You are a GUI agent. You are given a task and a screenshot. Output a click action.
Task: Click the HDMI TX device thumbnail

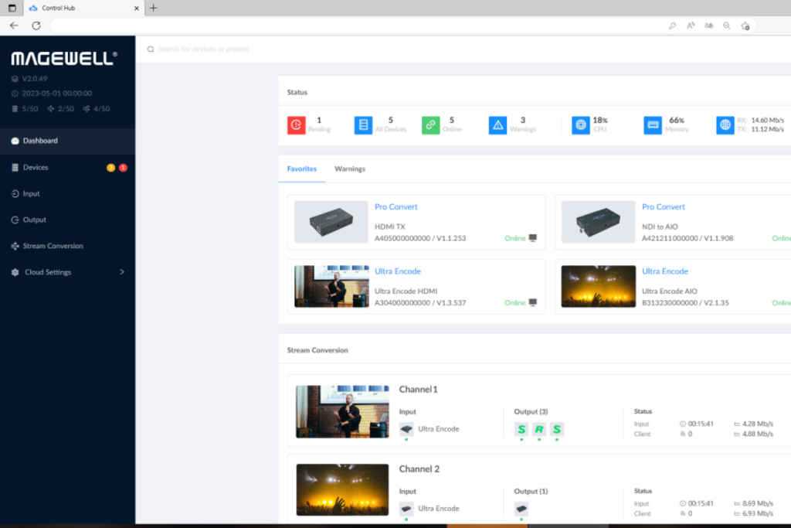(331, 222)
